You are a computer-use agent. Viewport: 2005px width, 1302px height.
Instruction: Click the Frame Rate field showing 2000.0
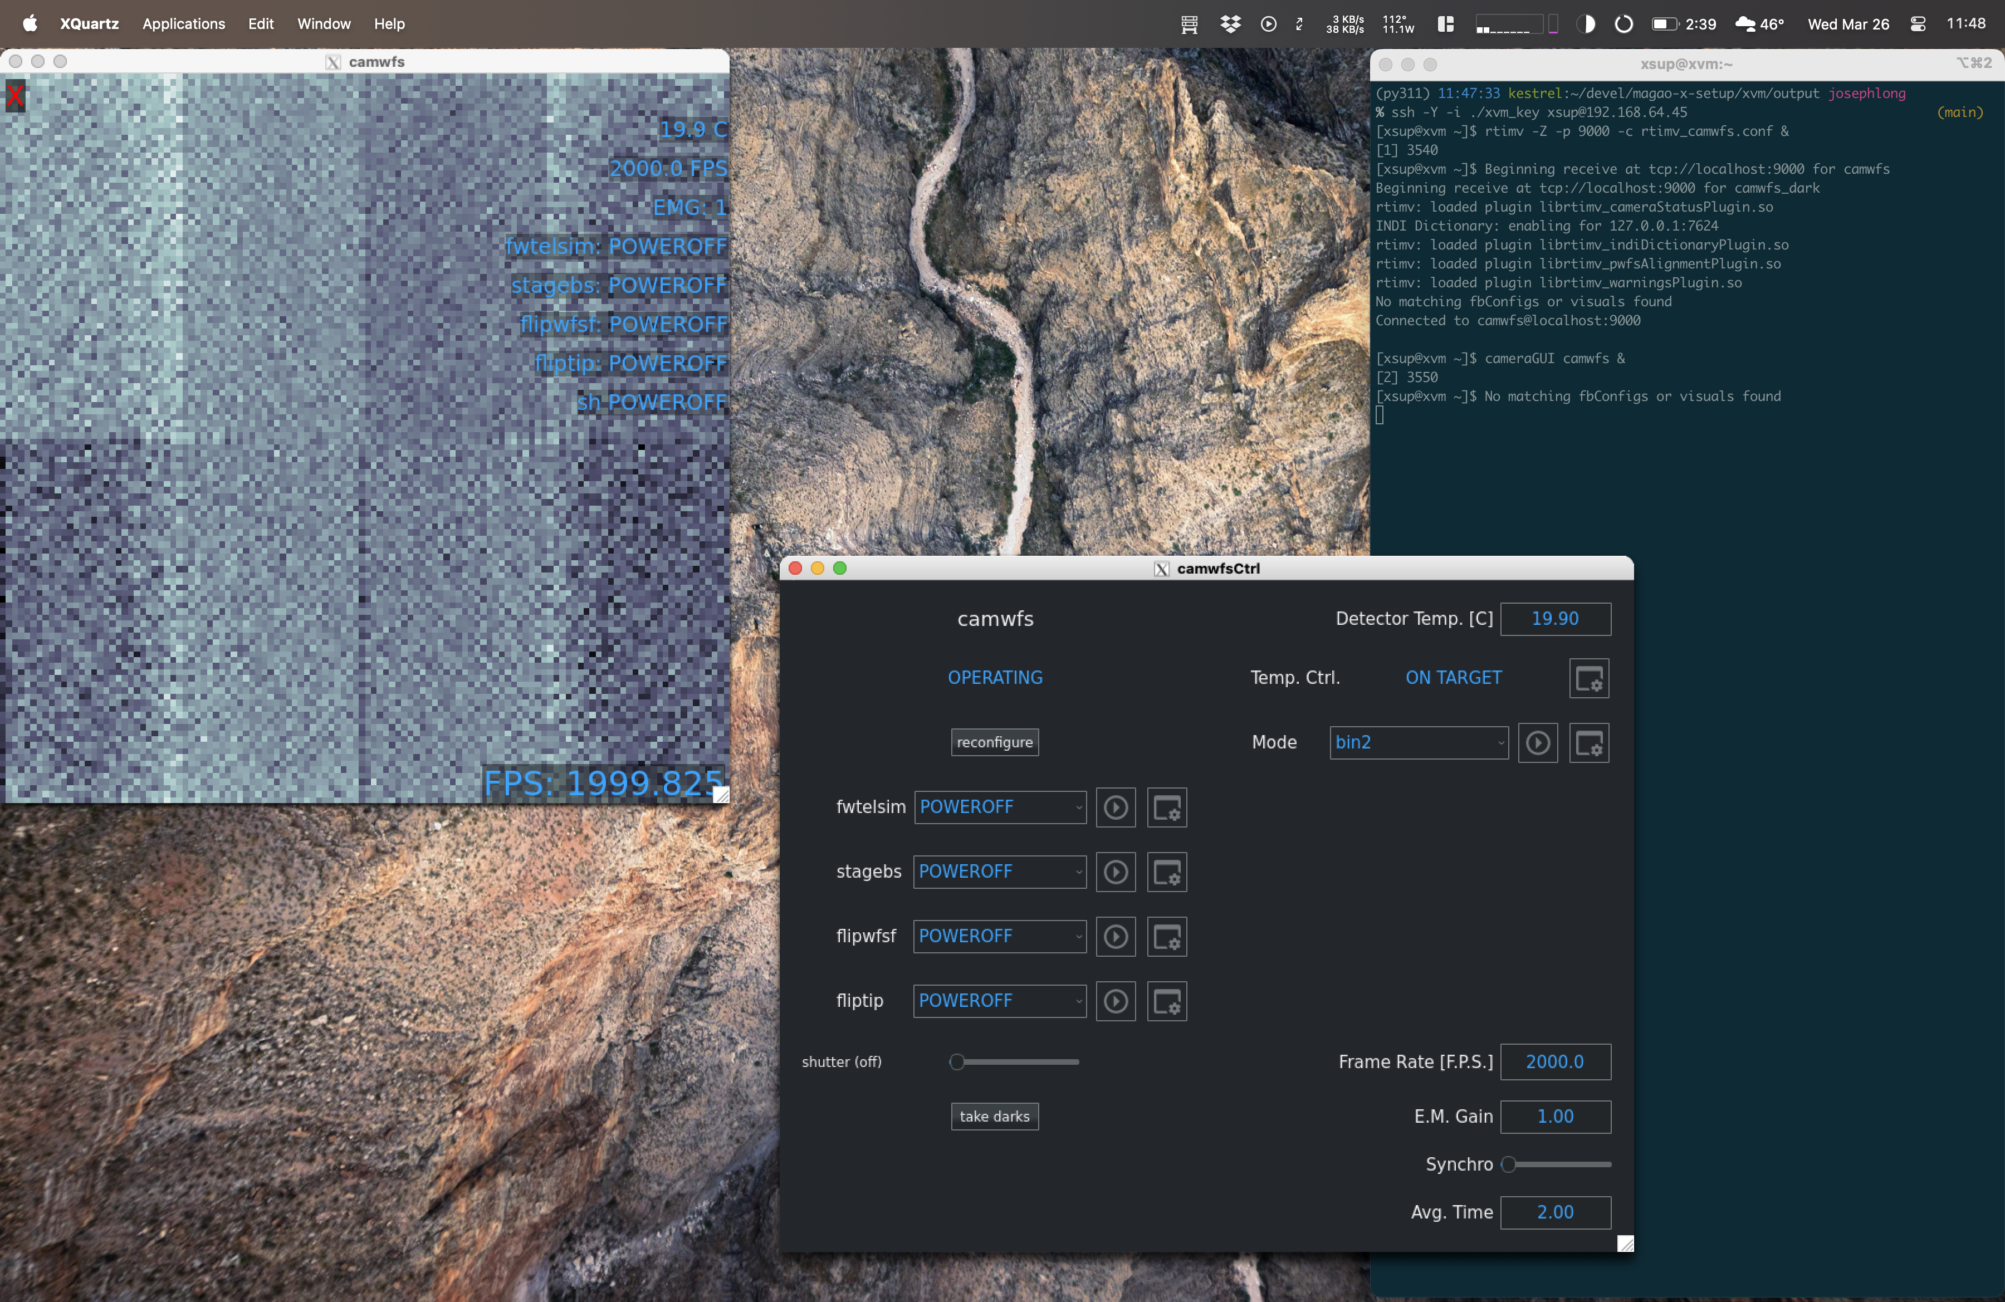click(1555, 1062)
